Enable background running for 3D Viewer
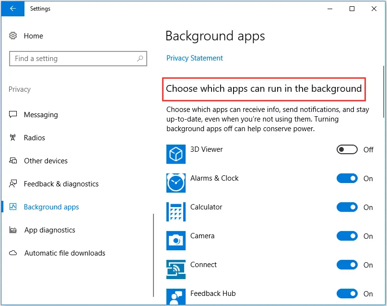The image size is (387, 306). tap(347, 149)
